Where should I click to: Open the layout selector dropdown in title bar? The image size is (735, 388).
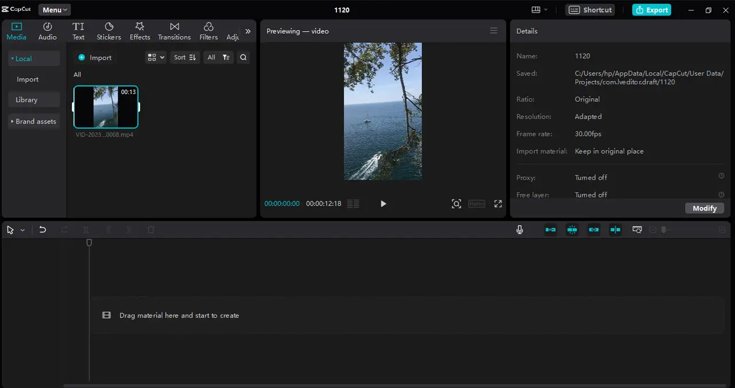click(x=539, y=10)
